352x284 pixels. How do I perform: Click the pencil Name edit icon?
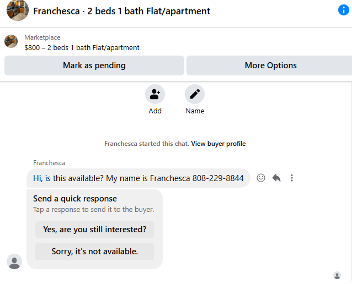(x=195, y=94)
